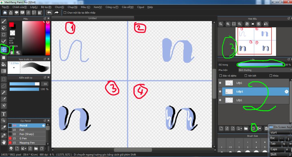Flip the view in navigator panel
Screen dimensions: 292x157
click(266, 24)
